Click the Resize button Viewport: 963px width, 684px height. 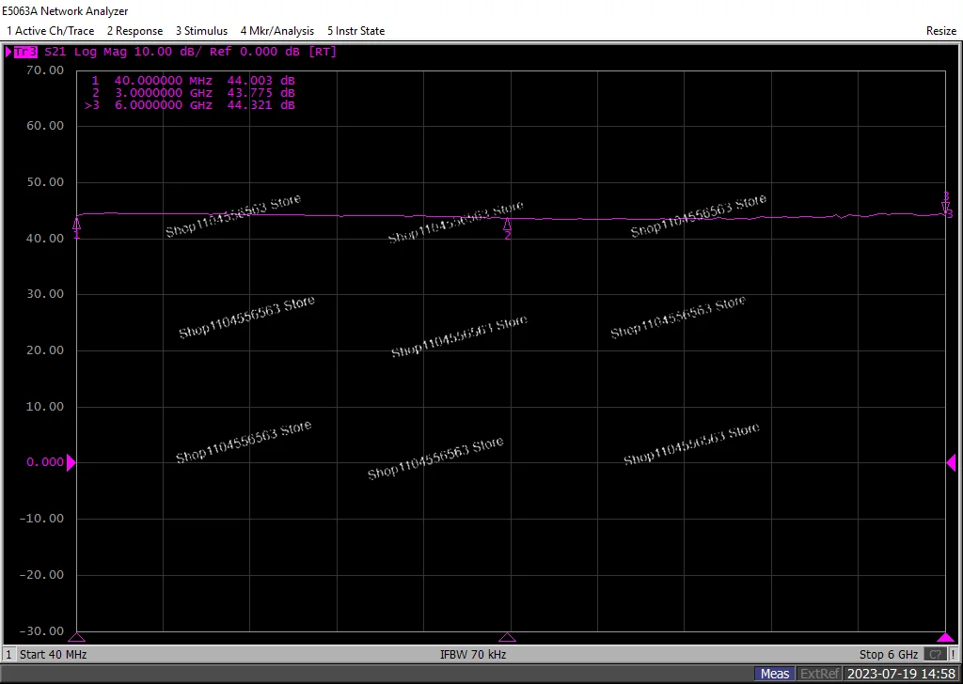coord(940,31)
